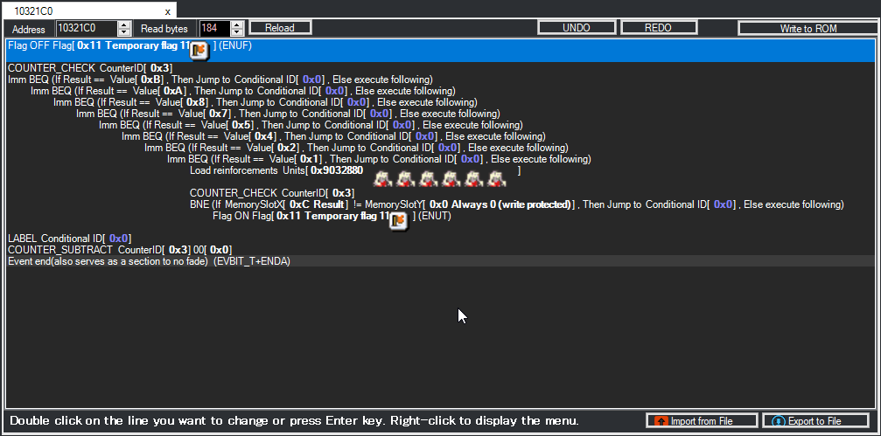Screen dimensions: 881x436
Task: Select the Imm BEQ Value 0x2 line
Action: [x=441, y=148]
